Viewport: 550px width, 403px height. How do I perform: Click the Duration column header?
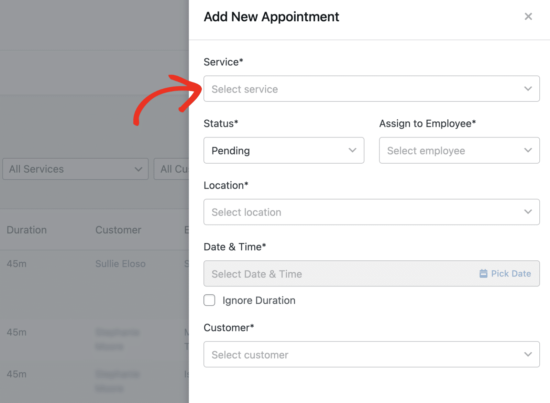pos(27,230)
